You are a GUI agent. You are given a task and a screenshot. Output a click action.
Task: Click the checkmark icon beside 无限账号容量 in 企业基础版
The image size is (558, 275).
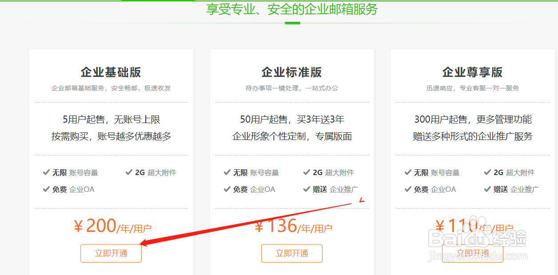tap(46, 172)
